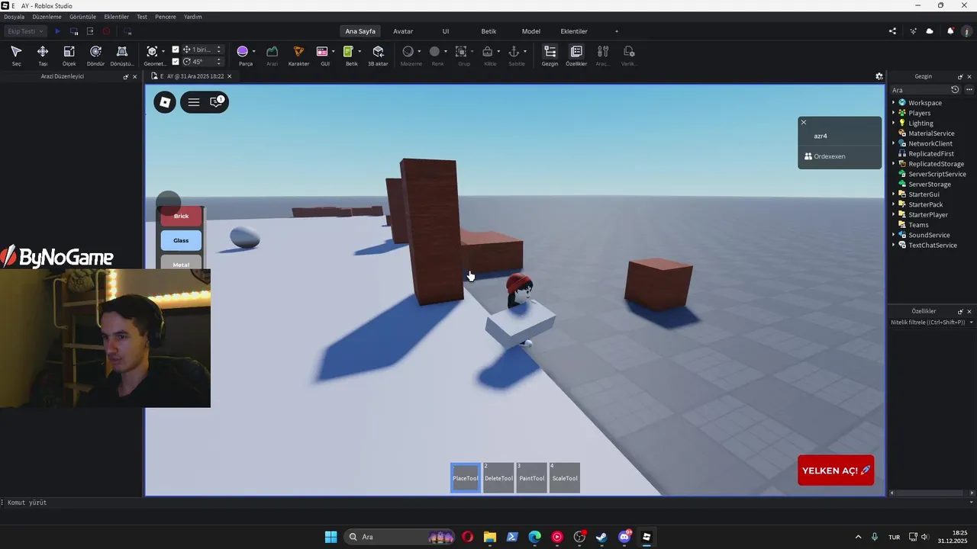Switch to the Avatar tab
Screen dimensions: 977x549
pyautogui.click(x=403, y=31)
